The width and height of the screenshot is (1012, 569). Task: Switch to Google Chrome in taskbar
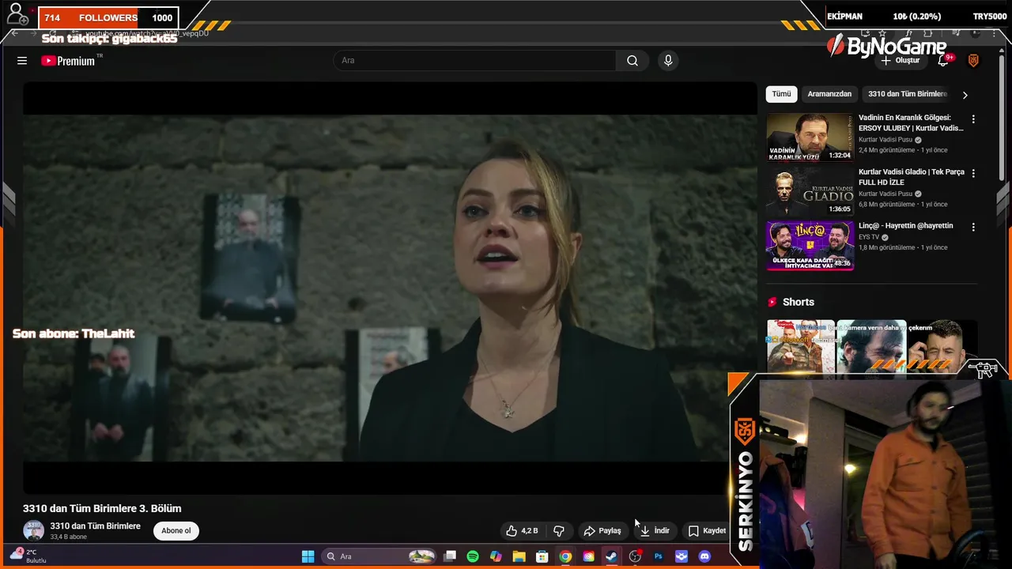coord(565,556)
